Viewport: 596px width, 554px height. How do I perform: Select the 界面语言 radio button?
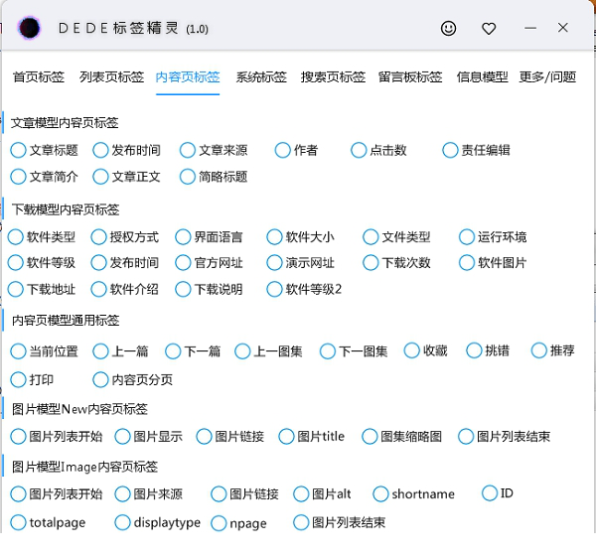tap(183, 237)
